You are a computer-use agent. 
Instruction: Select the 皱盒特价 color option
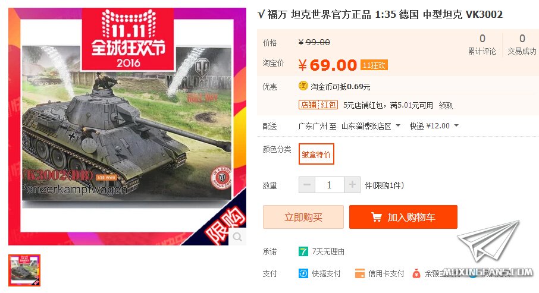316,154
